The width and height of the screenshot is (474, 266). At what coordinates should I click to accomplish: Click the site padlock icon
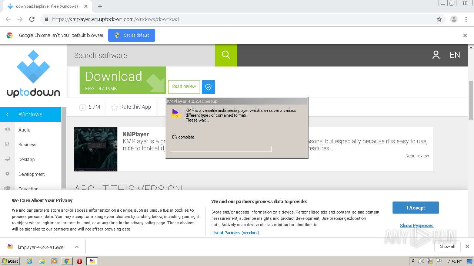tap(46, 19)
